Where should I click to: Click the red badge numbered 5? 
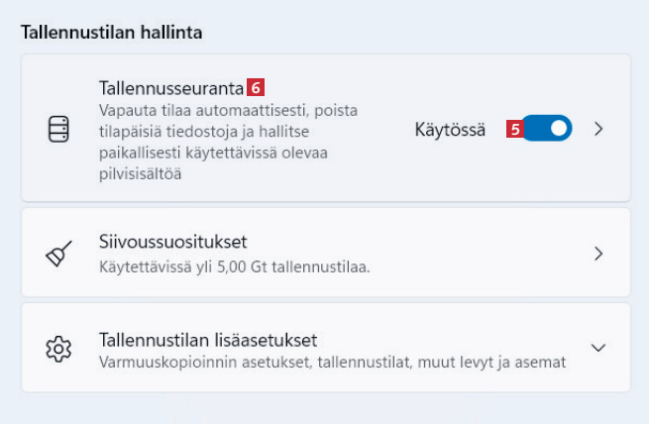point(514,129)
